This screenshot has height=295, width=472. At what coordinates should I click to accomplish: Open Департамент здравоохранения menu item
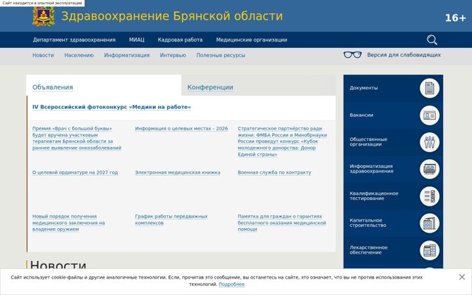click(74, 40)
